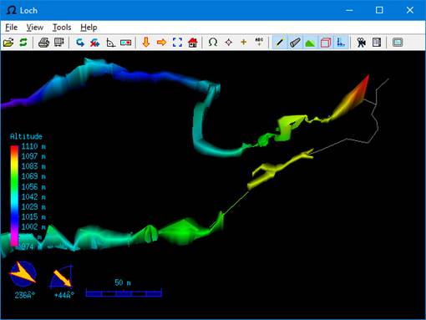Open a file with the folder icon

[x=8, y=43]
